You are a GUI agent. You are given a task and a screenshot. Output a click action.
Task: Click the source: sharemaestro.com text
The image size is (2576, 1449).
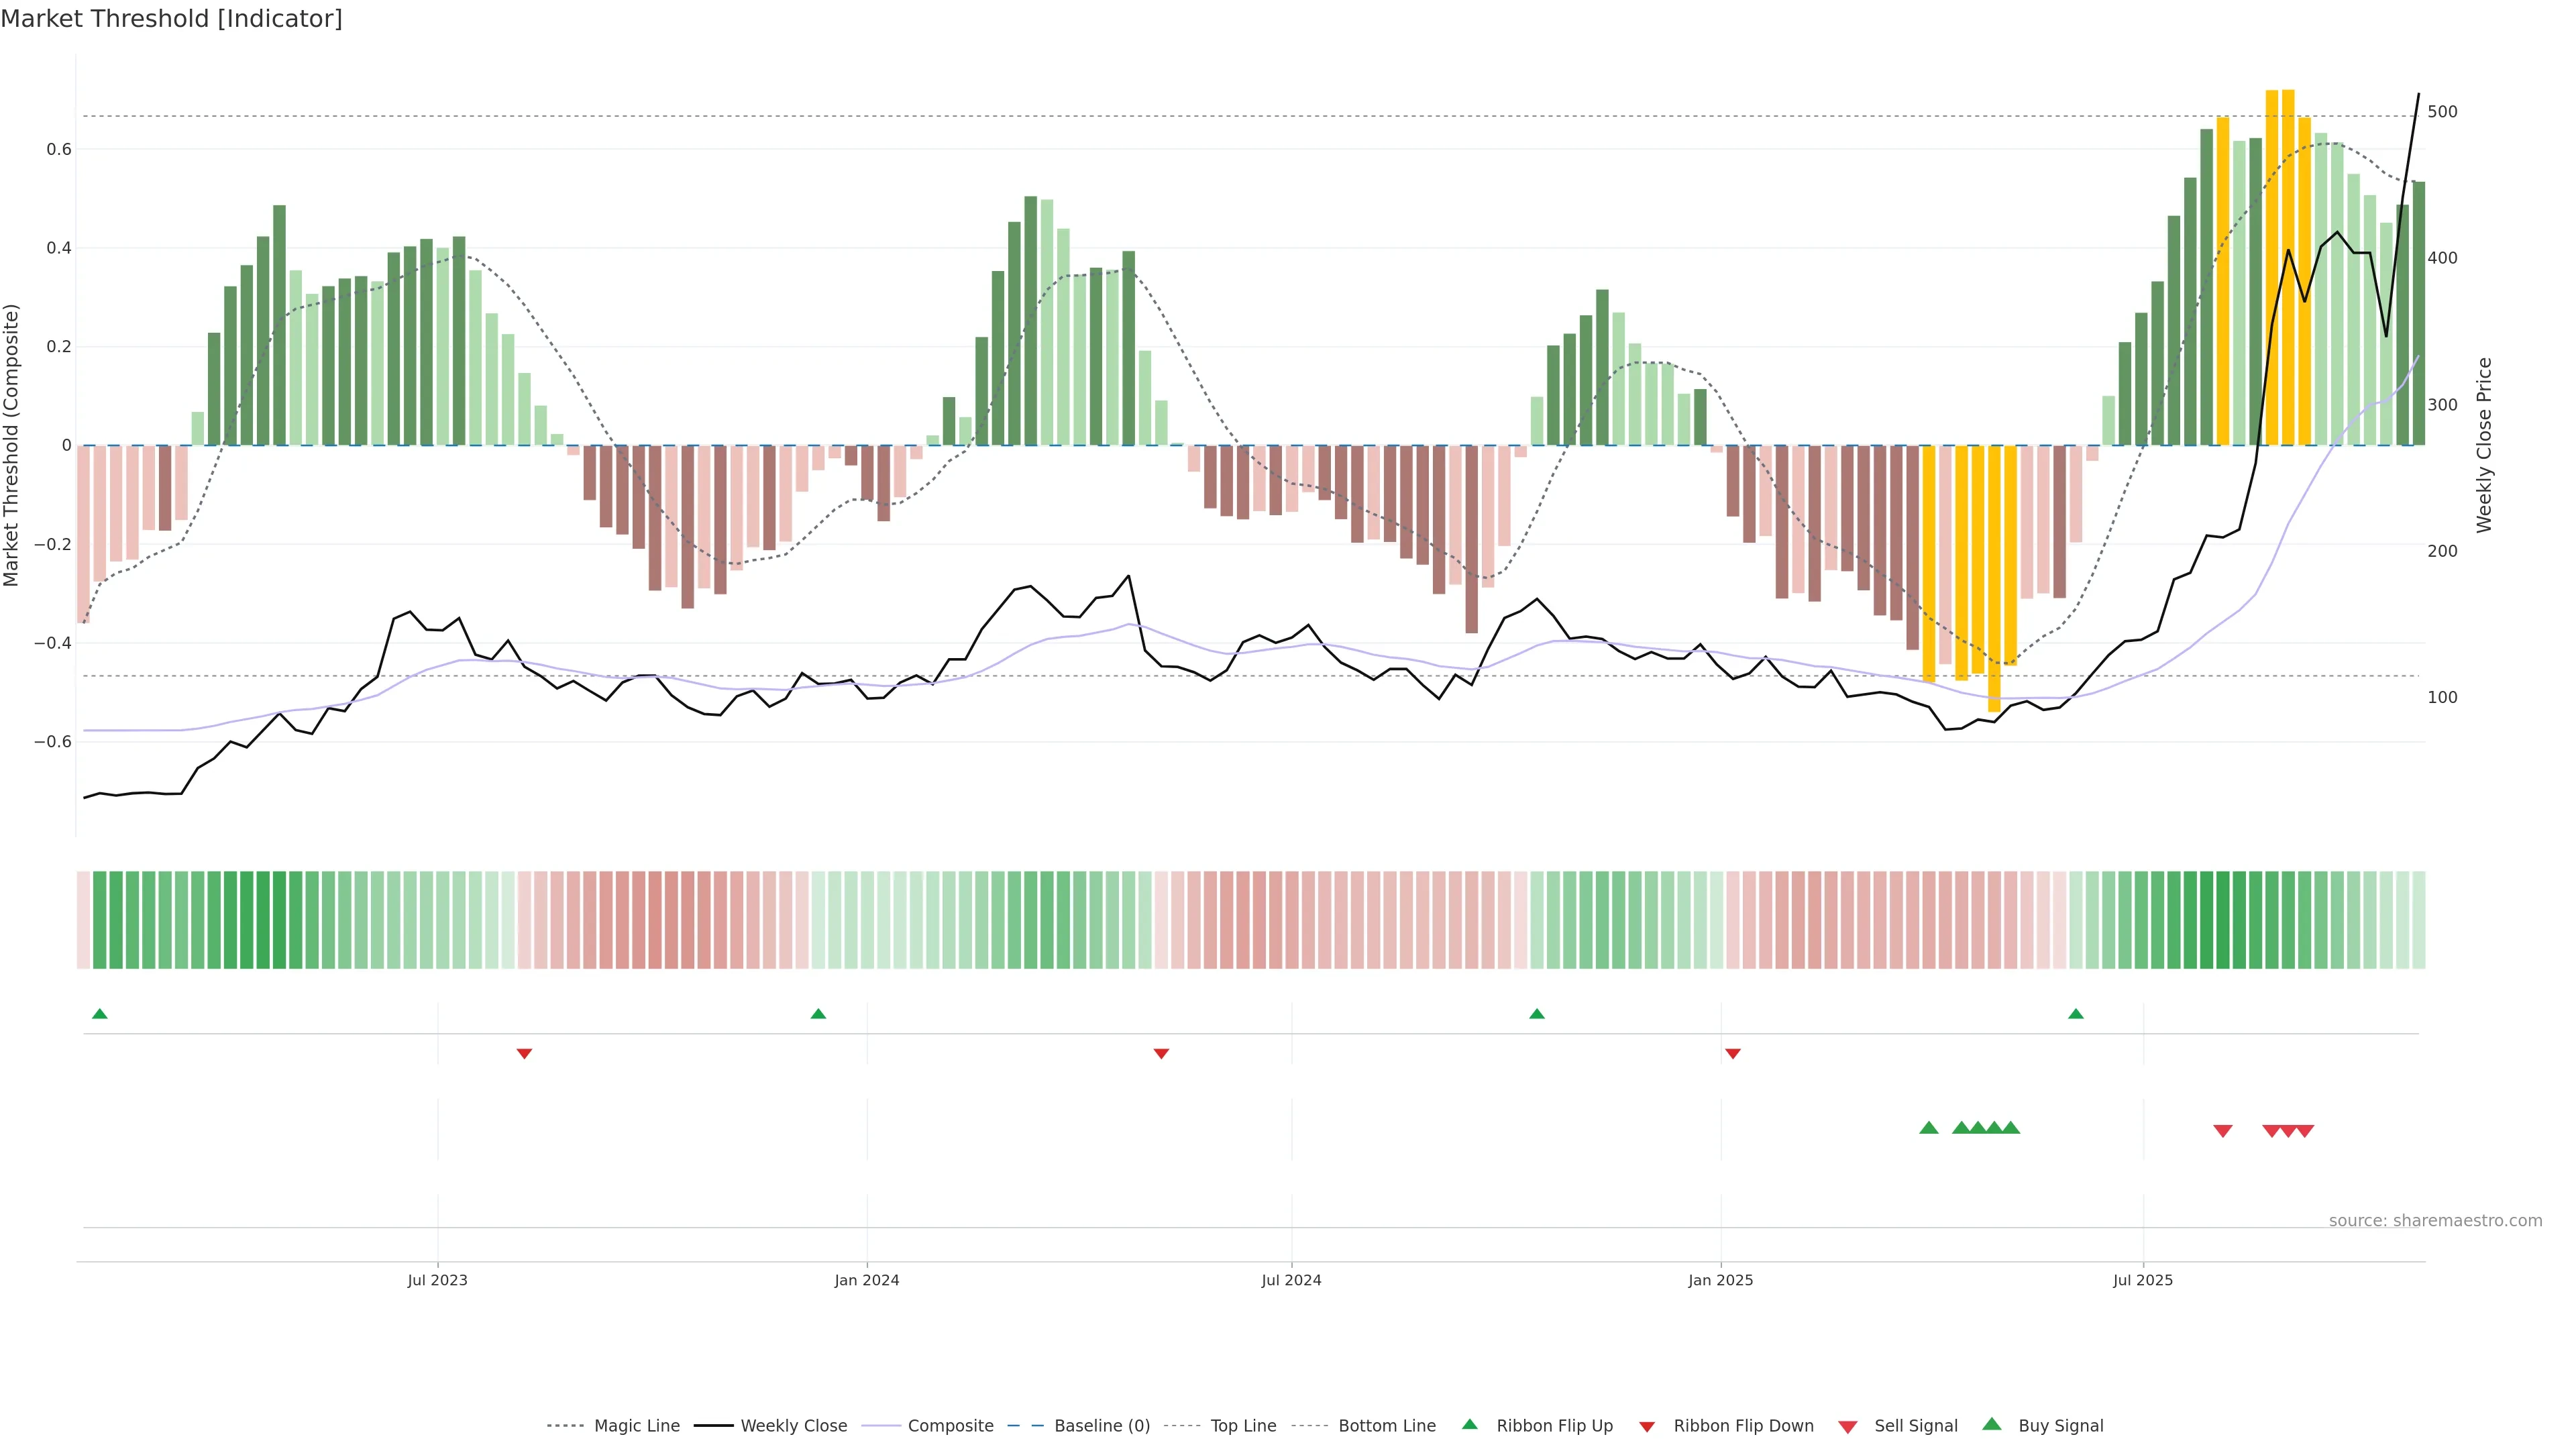(x=2435, y=1221)
